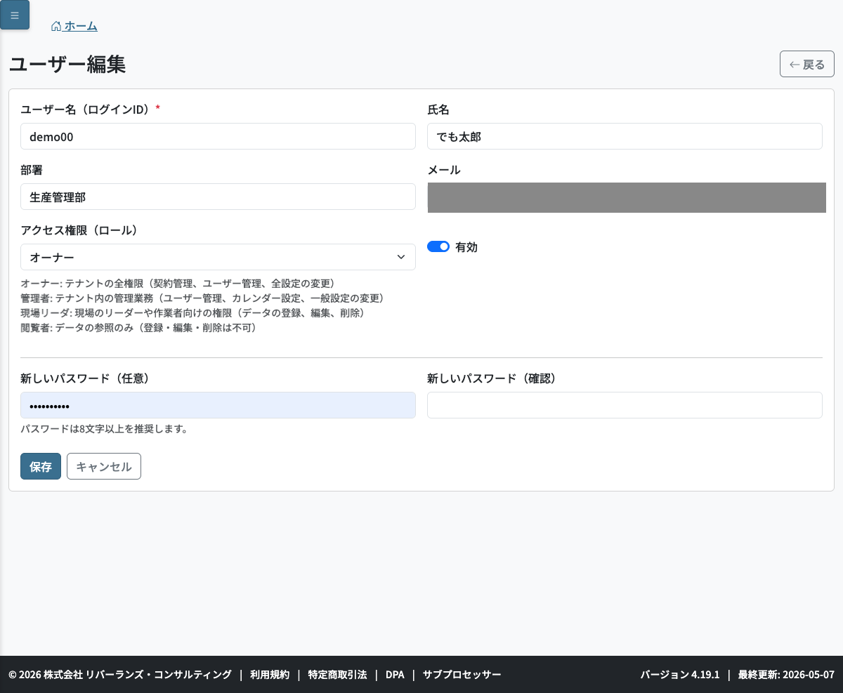843x693 pixels.
Task: Open 利用規約 footer link
Action: click(x=270, y=675)
